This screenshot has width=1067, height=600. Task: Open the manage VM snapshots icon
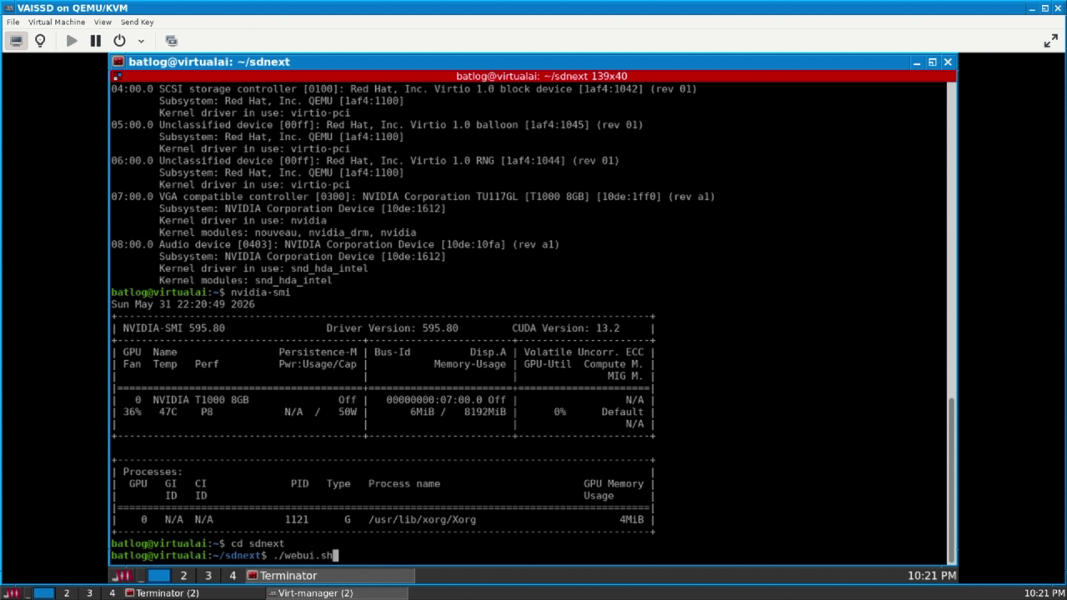[x=172, y=41]
